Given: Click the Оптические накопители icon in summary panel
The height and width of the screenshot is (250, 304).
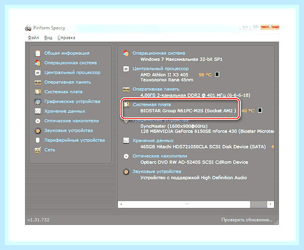Looking at the screenshot, I should [x=126, y=156].
